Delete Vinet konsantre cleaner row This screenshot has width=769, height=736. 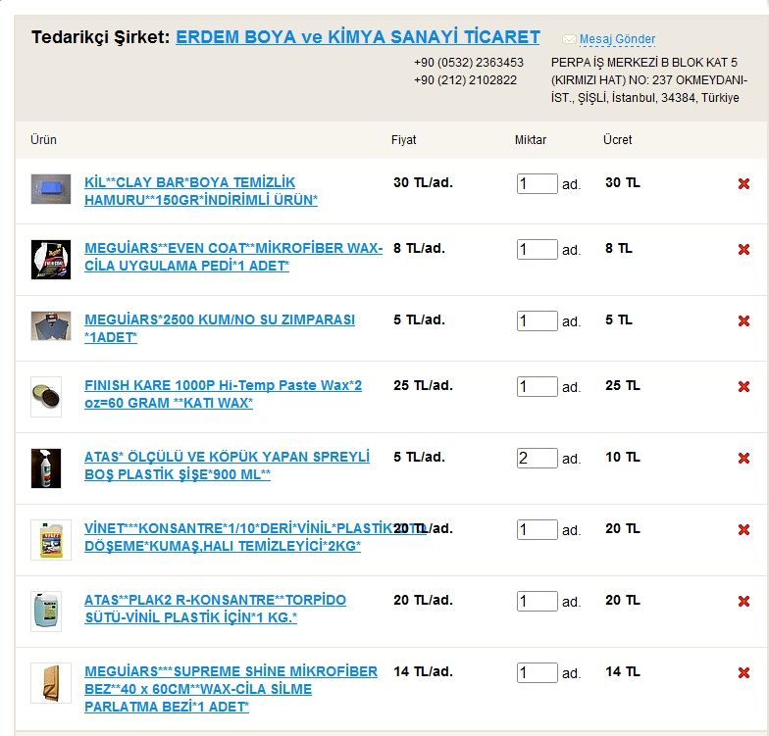743,529
